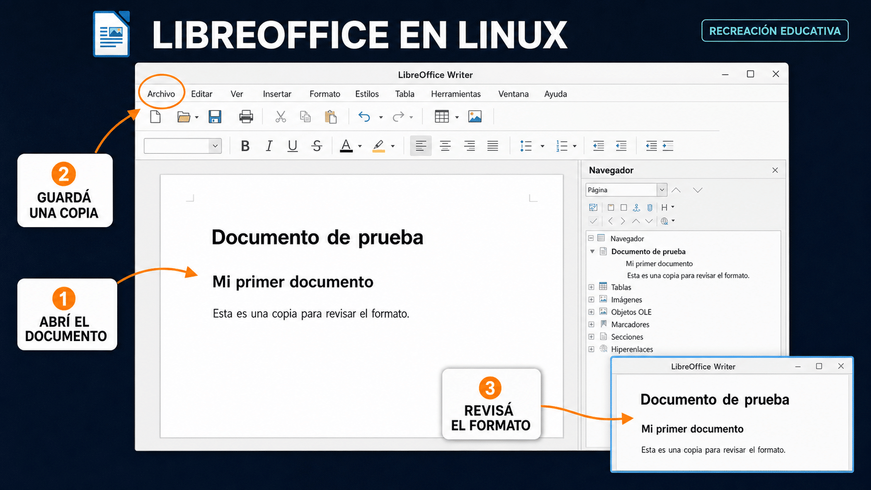871x490 pixels.
Task: Open the Insertar menu
Action: [277, 94]
